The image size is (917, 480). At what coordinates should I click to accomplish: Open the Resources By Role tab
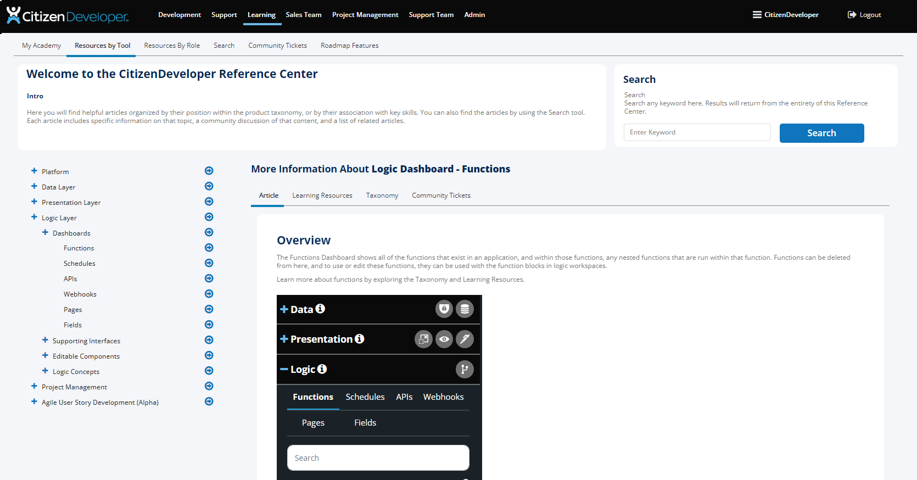172,46
